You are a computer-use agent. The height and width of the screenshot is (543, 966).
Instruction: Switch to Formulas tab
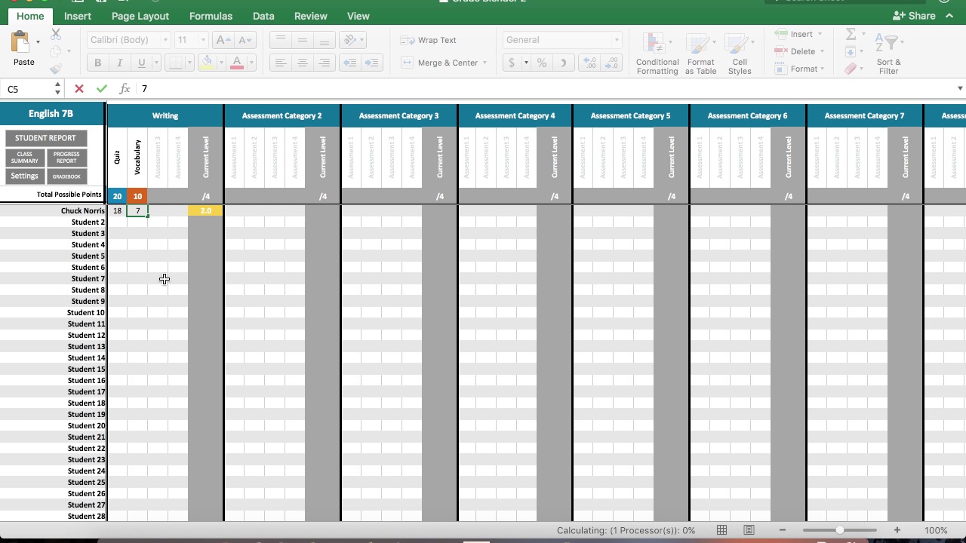(211, 16)
